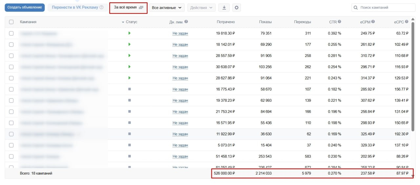Click the help icon beside eCPC header
This screenshot has height=185, width=420.
tap(407, 22)
